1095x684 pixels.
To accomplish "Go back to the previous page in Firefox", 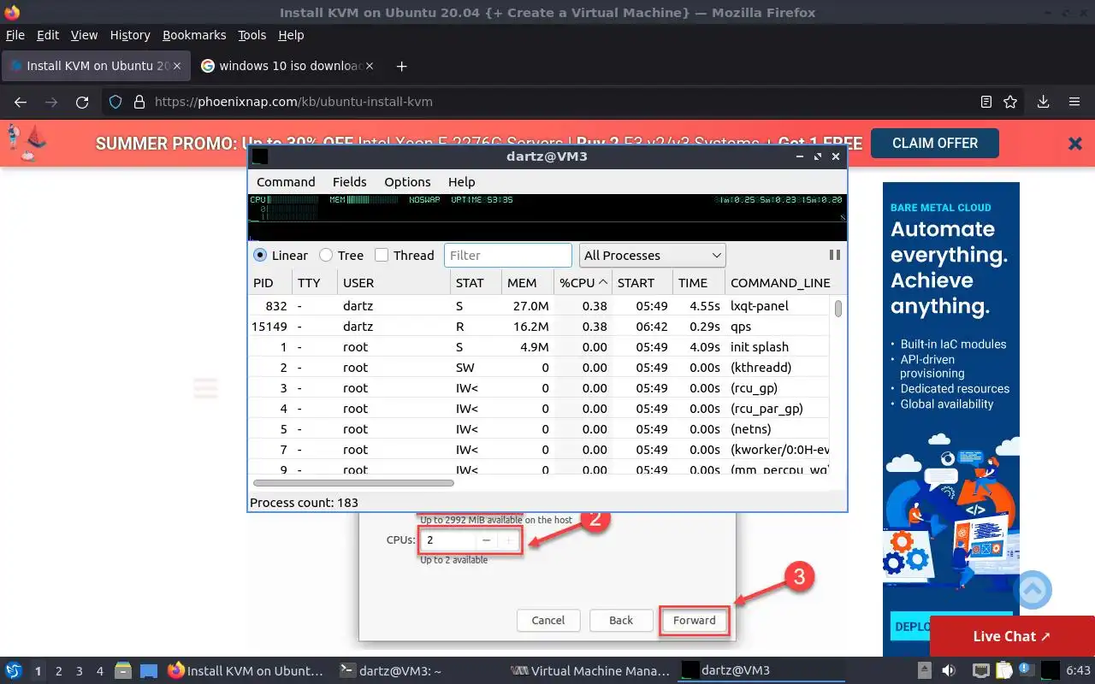I will tap(21, 102).
